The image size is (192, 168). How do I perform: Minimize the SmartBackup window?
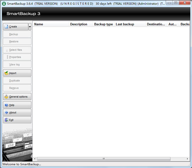click(x=169, y=3)
